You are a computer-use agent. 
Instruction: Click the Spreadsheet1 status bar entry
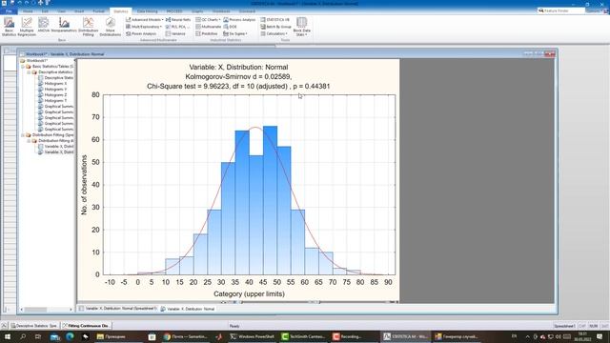click(564, 326)
